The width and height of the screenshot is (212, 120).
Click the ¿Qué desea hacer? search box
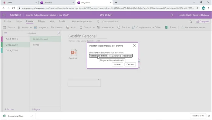[110, 21]
